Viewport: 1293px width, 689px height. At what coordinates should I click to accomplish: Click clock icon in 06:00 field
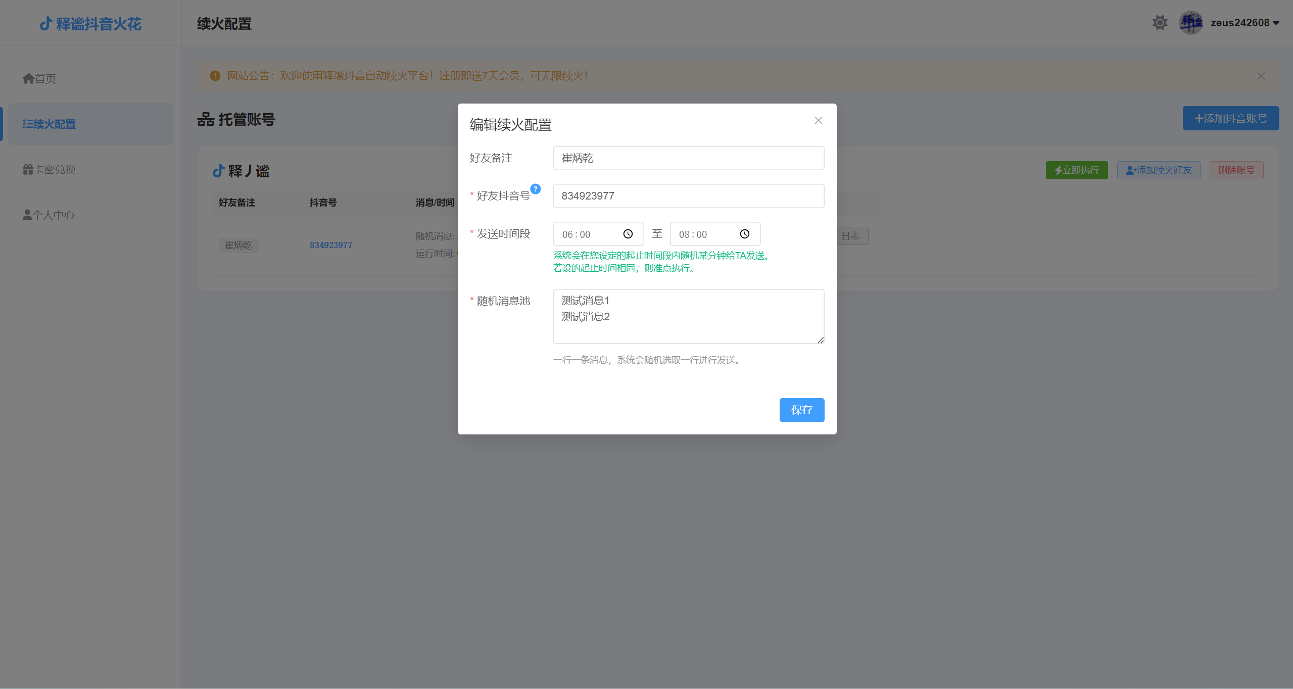(x=628, y=234)
